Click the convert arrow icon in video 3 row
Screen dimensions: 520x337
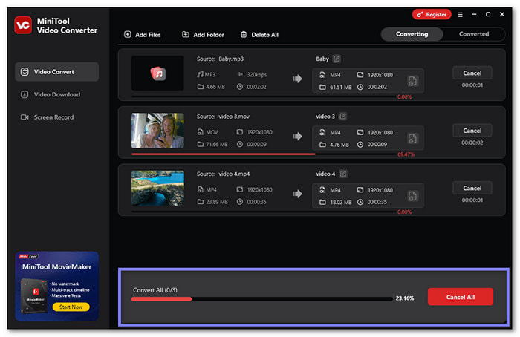point(297,136)
